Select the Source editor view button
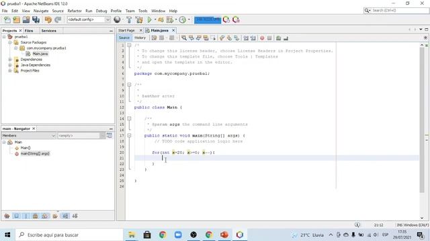 pos(124,37)
